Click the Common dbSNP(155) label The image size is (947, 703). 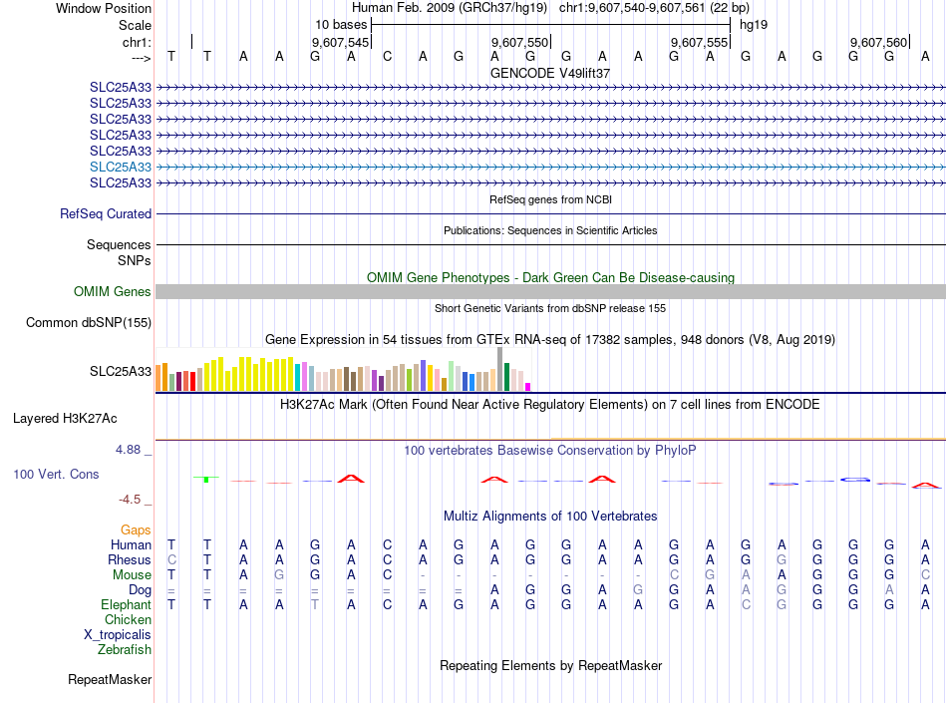pos(88,322)
